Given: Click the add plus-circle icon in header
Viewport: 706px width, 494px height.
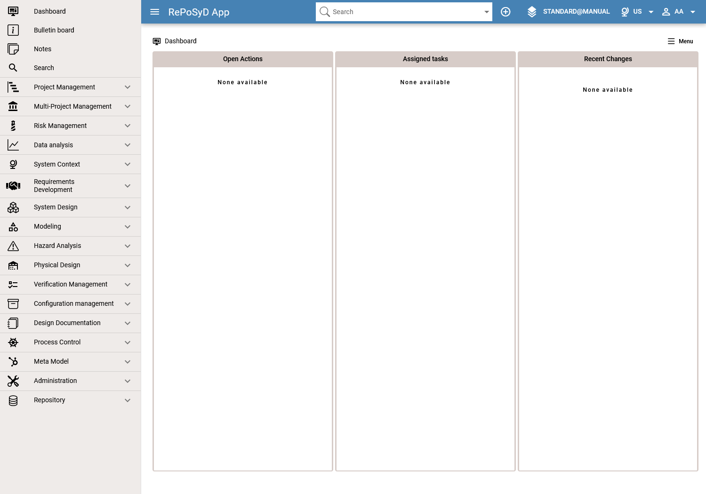Looking at the screenshot, I should pos(505,12).
